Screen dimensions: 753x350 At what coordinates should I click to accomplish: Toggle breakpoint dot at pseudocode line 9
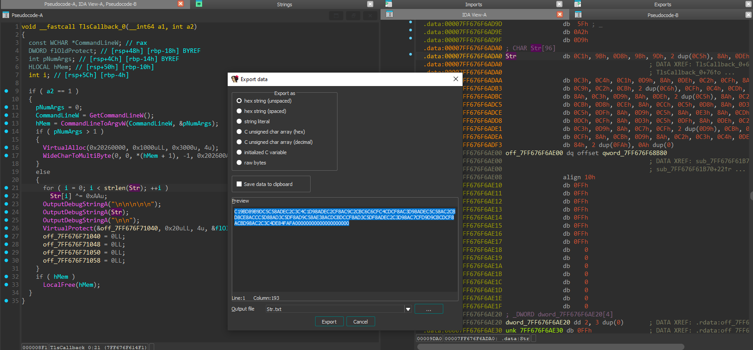point(6,91)
